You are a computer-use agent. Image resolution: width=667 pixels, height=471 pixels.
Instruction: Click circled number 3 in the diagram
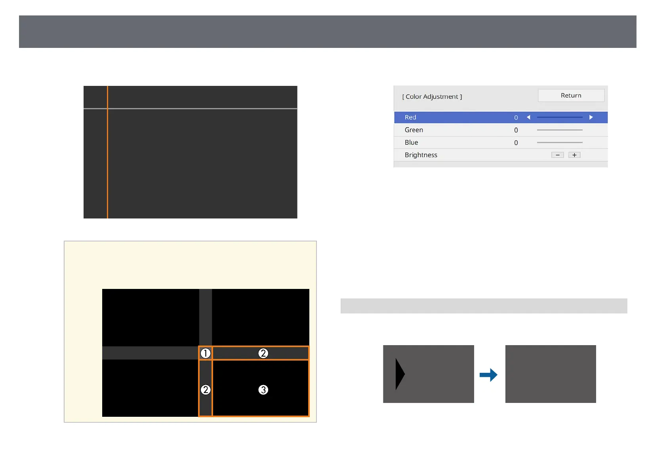click(x=263, y=390)
